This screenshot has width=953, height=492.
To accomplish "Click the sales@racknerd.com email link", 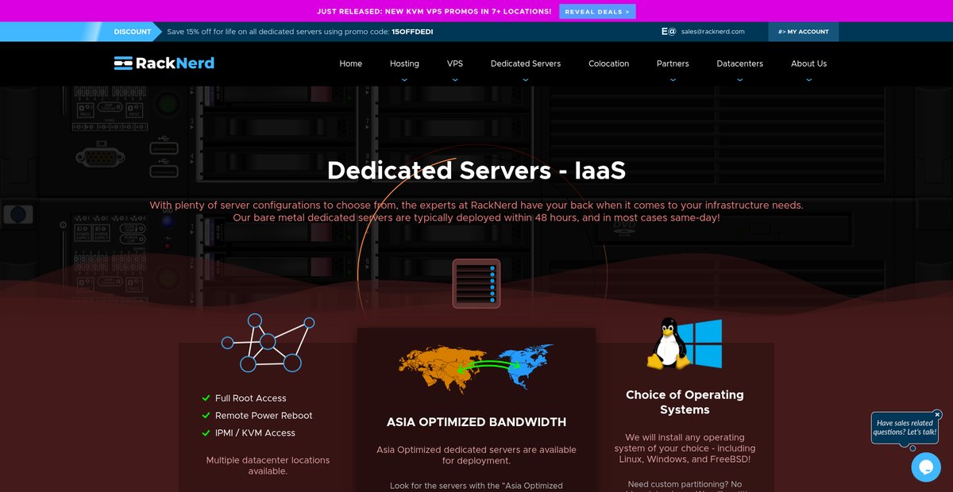I will (712, 32).
